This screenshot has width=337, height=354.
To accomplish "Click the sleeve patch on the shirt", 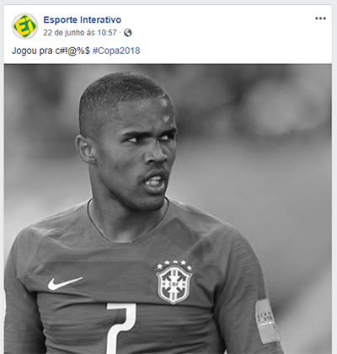I will [267, 320].
